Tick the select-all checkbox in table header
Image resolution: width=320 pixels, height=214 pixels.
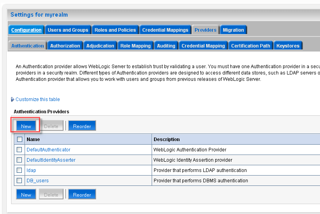coord(19,139)
